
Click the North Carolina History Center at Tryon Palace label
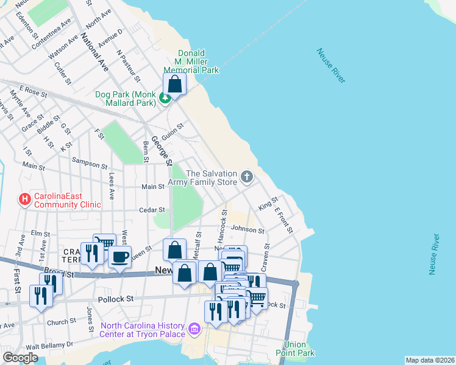click(143, 330)
